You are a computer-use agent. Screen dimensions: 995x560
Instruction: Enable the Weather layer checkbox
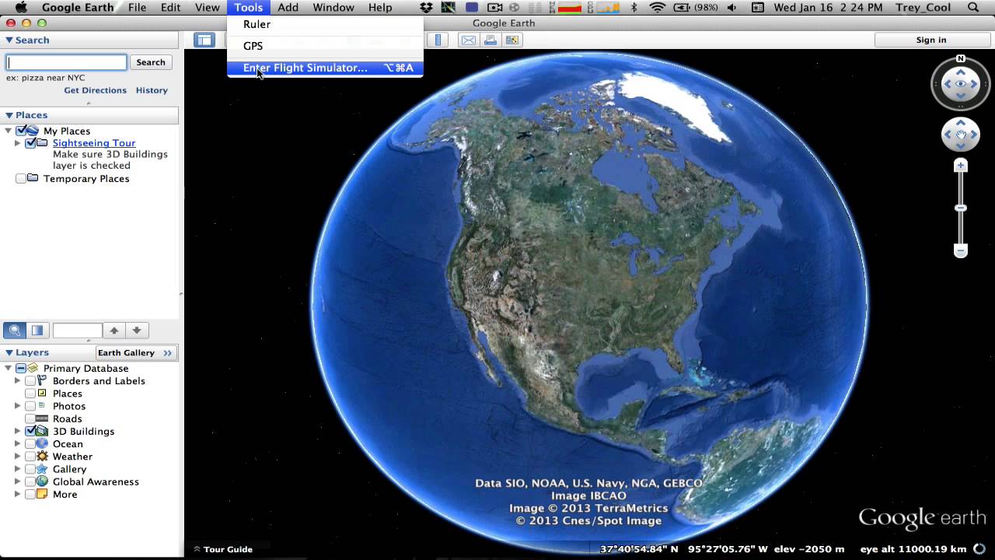[30, 457]
